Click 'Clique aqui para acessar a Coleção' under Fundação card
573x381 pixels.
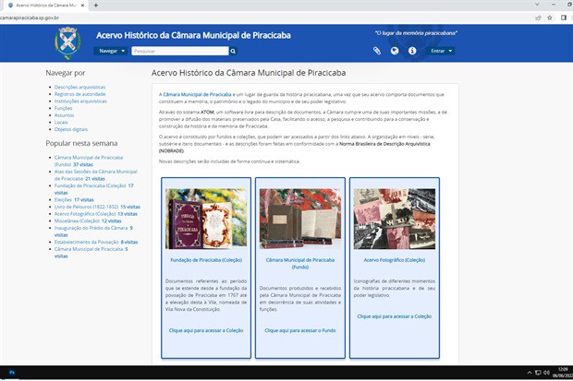point(206,330)
